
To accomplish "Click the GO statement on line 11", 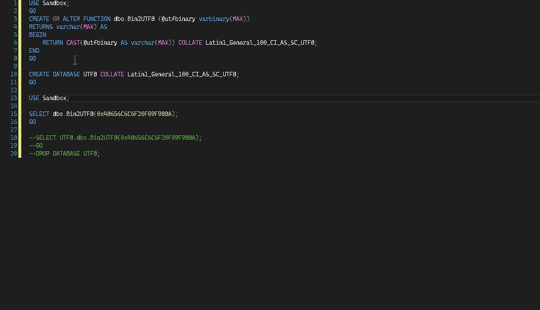I will (x=32, y=82).
